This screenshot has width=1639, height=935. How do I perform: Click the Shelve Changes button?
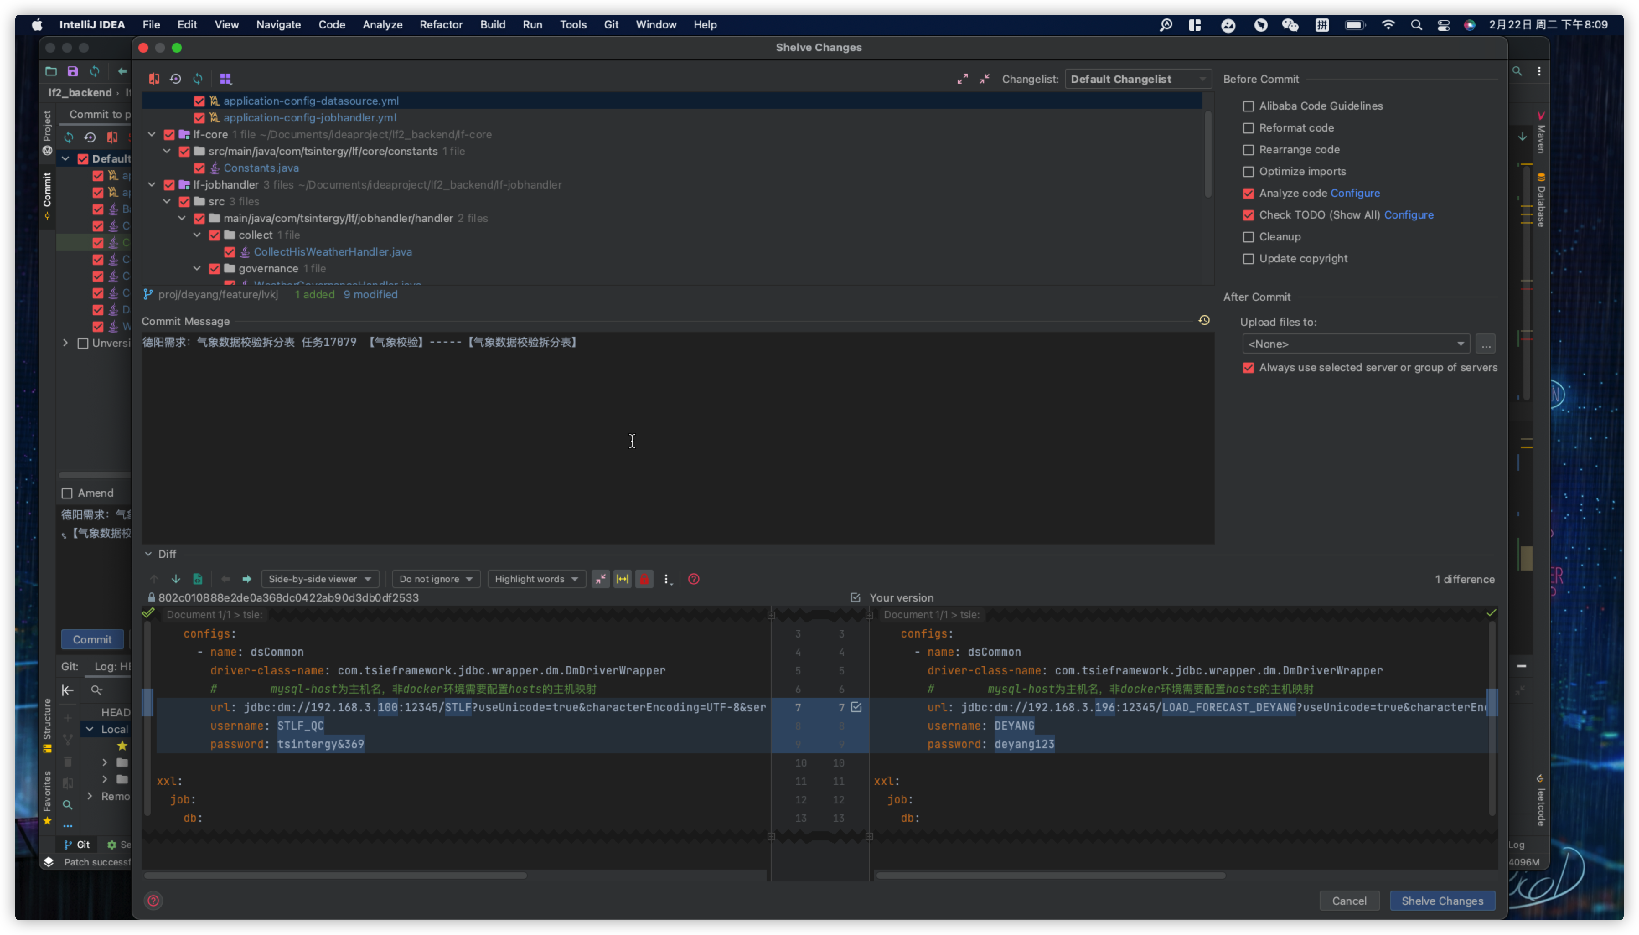coord(1442,900)
